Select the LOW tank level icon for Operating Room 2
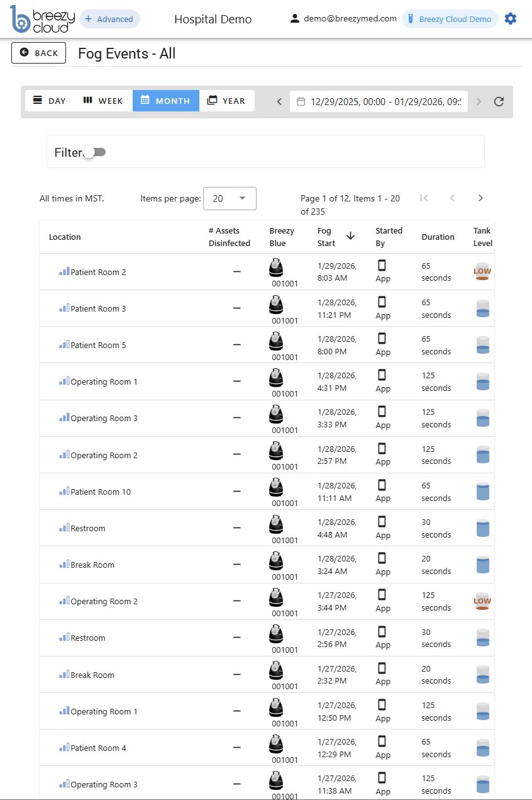 click(x=482, y=601)
